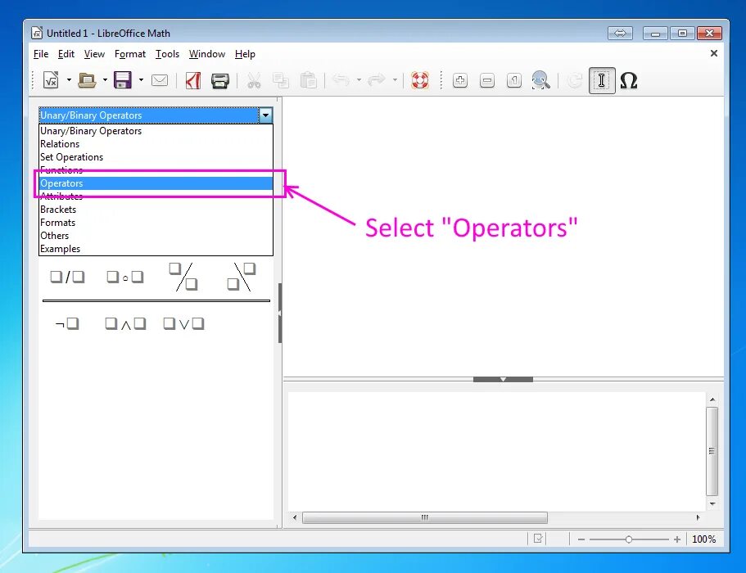Click the command window horizontal scrollbar
The height and width of the screenshot is (573, 746).
click(425, 517)
